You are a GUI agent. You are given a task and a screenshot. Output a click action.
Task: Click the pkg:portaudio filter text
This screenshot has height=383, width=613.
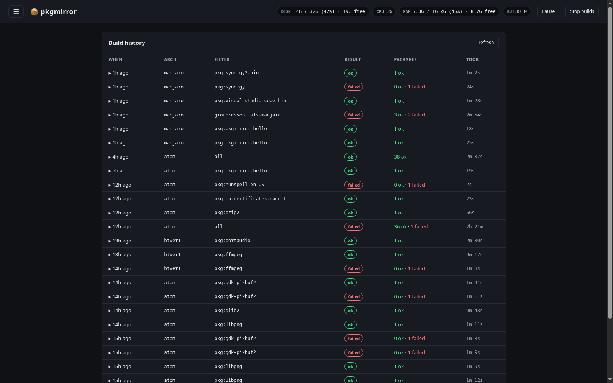232,241
